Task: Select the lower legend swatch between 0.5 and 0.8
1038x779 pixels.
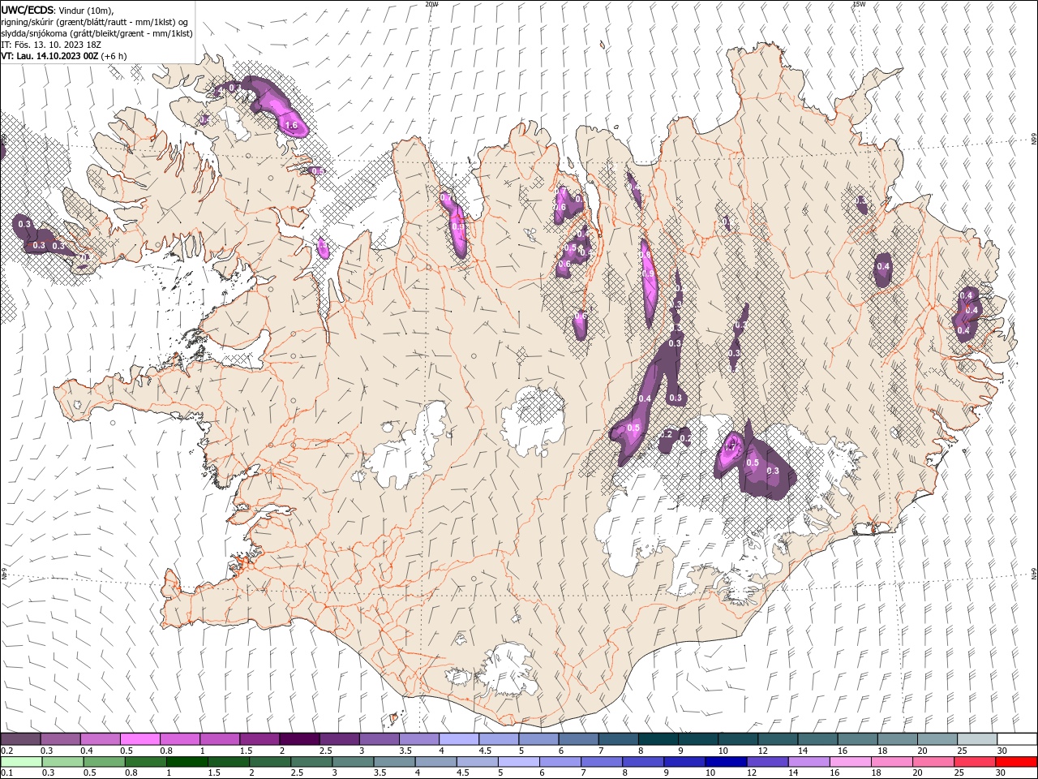Action: (104, 762)
